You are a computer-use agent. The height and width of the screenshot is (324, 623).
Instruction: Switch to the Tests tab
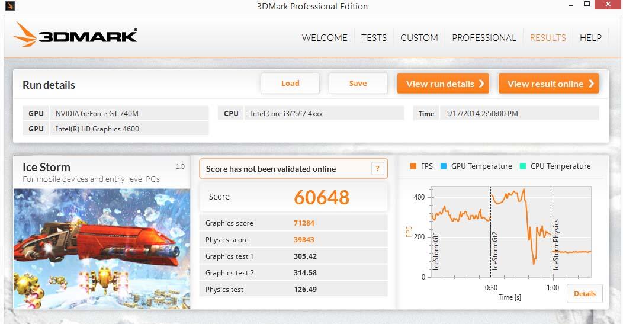click(374, 37)
